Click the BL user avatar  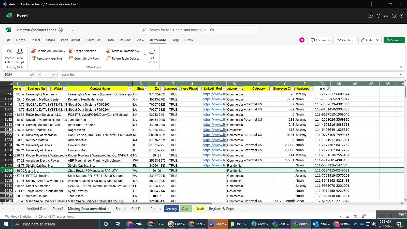pyautogui.click(x=302, y=40)
